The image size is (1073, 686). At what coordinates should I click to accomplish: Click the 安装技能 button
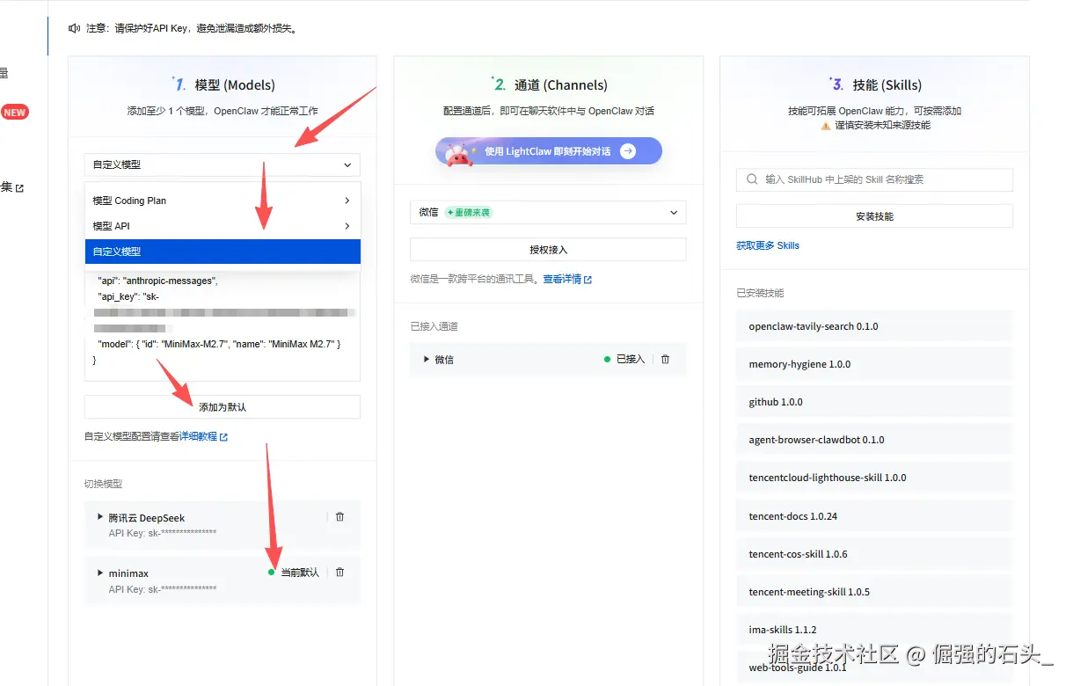click(874, 216)
